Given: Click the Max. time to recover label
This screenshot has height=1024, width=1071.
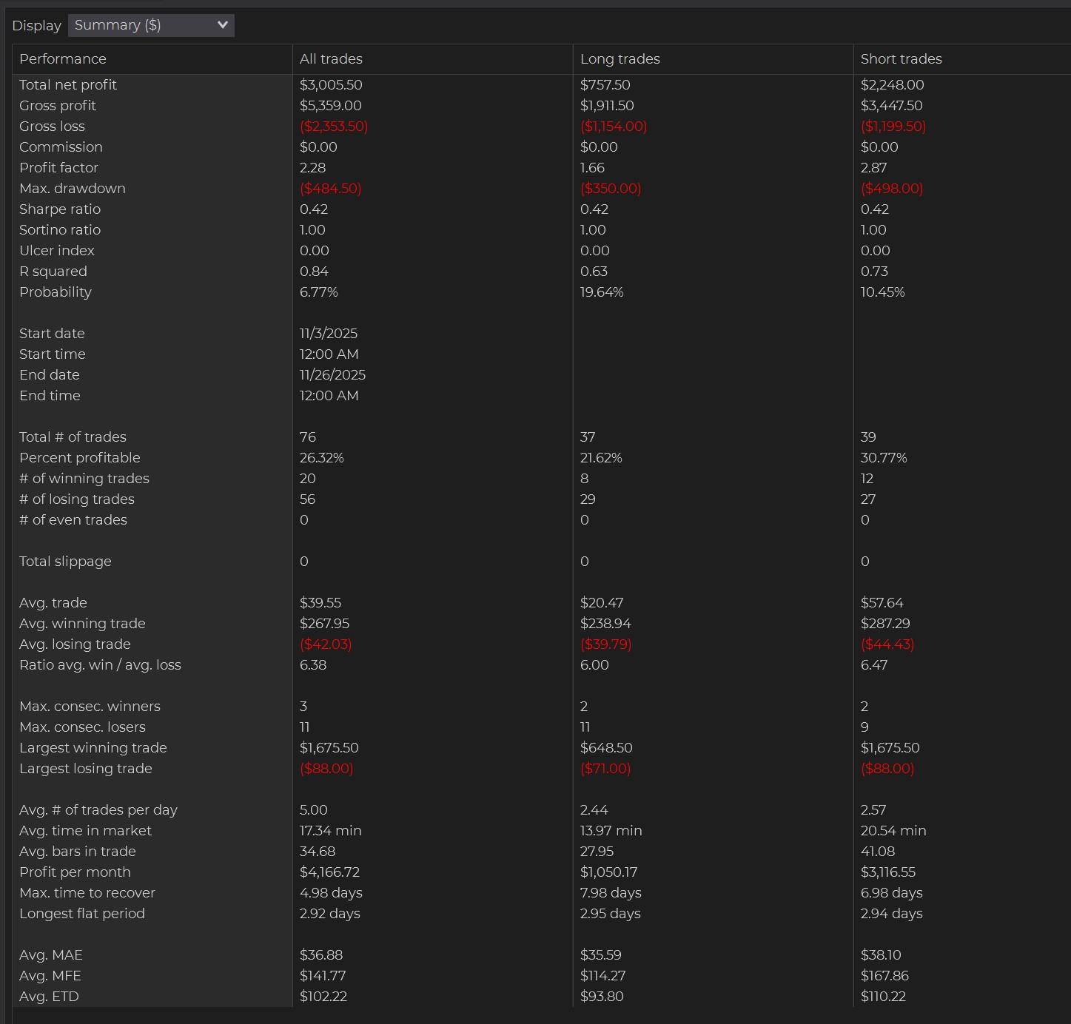Looking at the screenshot, I should [x=87, y=893].
